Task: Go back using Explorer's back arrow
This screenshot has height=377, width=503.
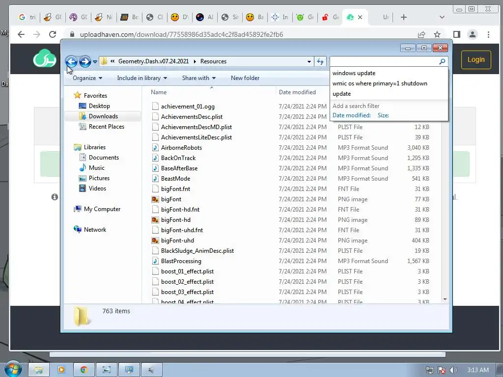Action: 71,61
